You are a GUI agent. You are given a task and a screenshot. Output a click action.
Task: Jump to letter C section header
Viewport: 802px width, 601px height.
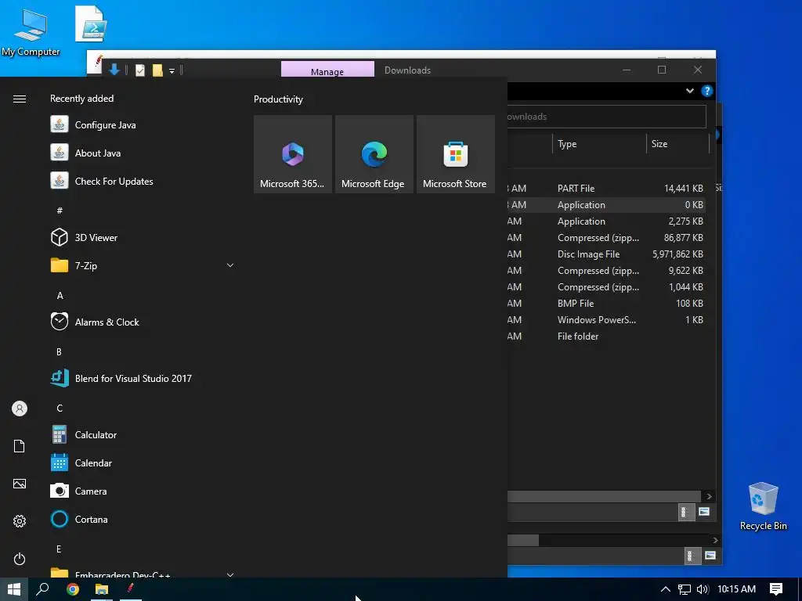point(60,408)
